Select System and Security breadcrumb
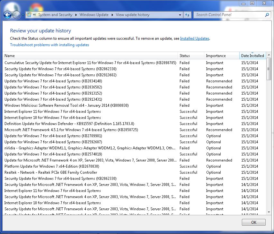The width and height of the screenshot is (274, 234). [x=55, y=15]
